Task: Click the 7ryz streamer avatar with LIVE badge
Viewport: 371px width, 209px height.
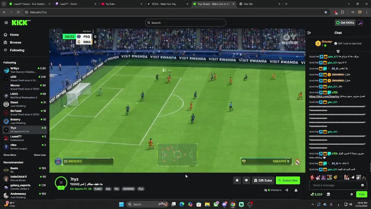Action: 61,183
